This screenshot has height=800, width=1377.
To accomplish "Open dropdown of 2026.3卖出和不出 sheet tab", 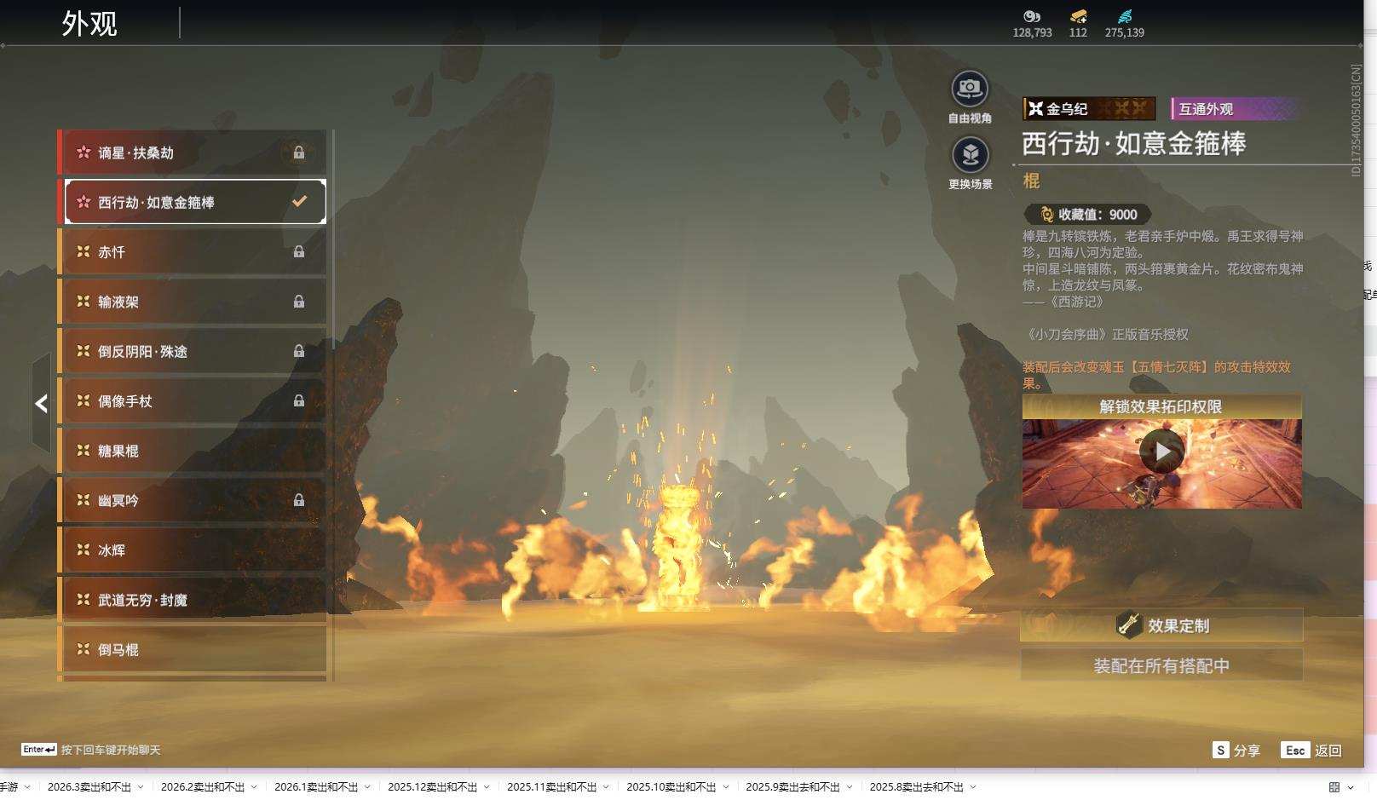I will point(141,787).
